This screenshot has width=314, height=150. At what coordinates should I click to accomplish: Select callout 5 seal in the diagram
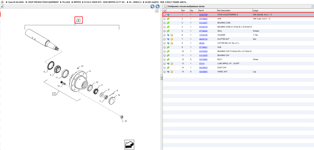(44, 71)
